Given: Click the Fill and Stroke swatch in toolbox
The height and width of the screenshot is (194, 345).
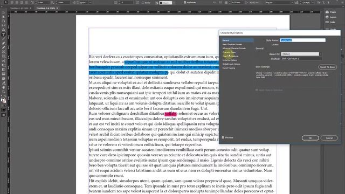Looking at the screenshot, I should click(x=3, y=101).
